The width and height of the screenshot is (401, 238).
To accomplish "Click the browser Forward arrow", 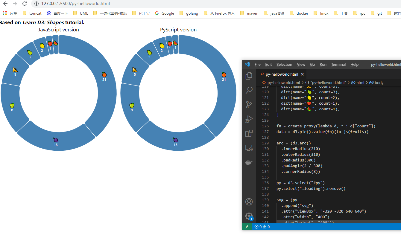I will pyautogui.click(x=15, y=4).
